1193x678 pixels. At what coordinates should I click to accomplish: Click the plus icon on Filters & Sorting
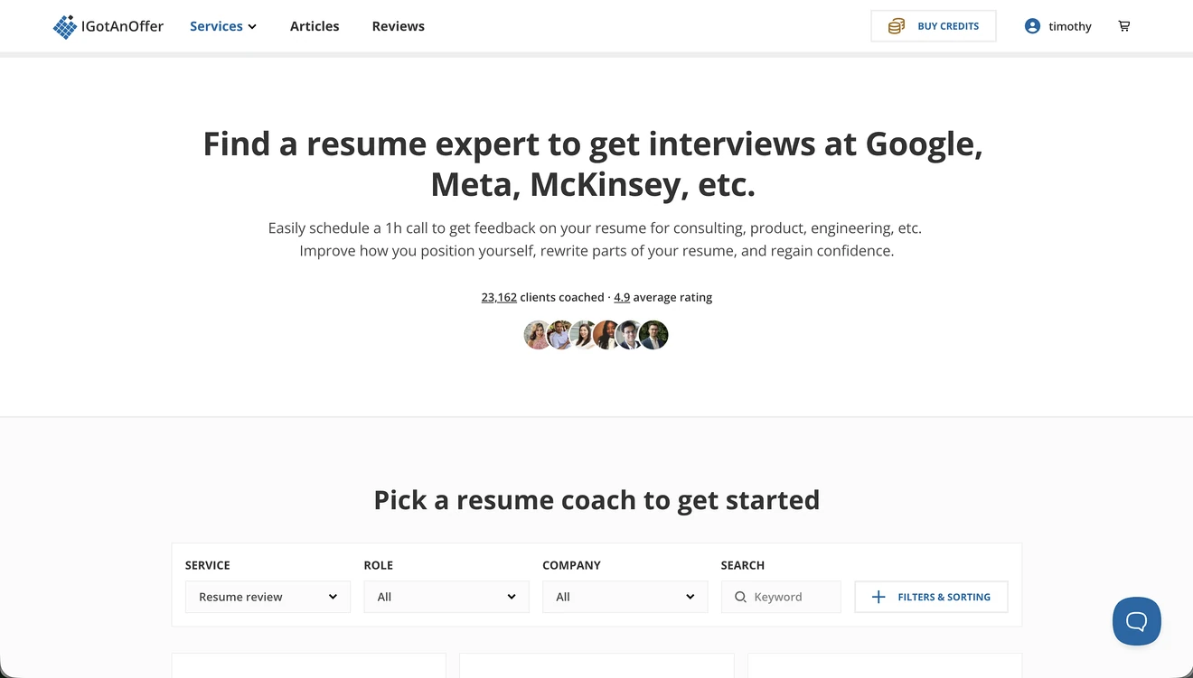click(878, 597)
